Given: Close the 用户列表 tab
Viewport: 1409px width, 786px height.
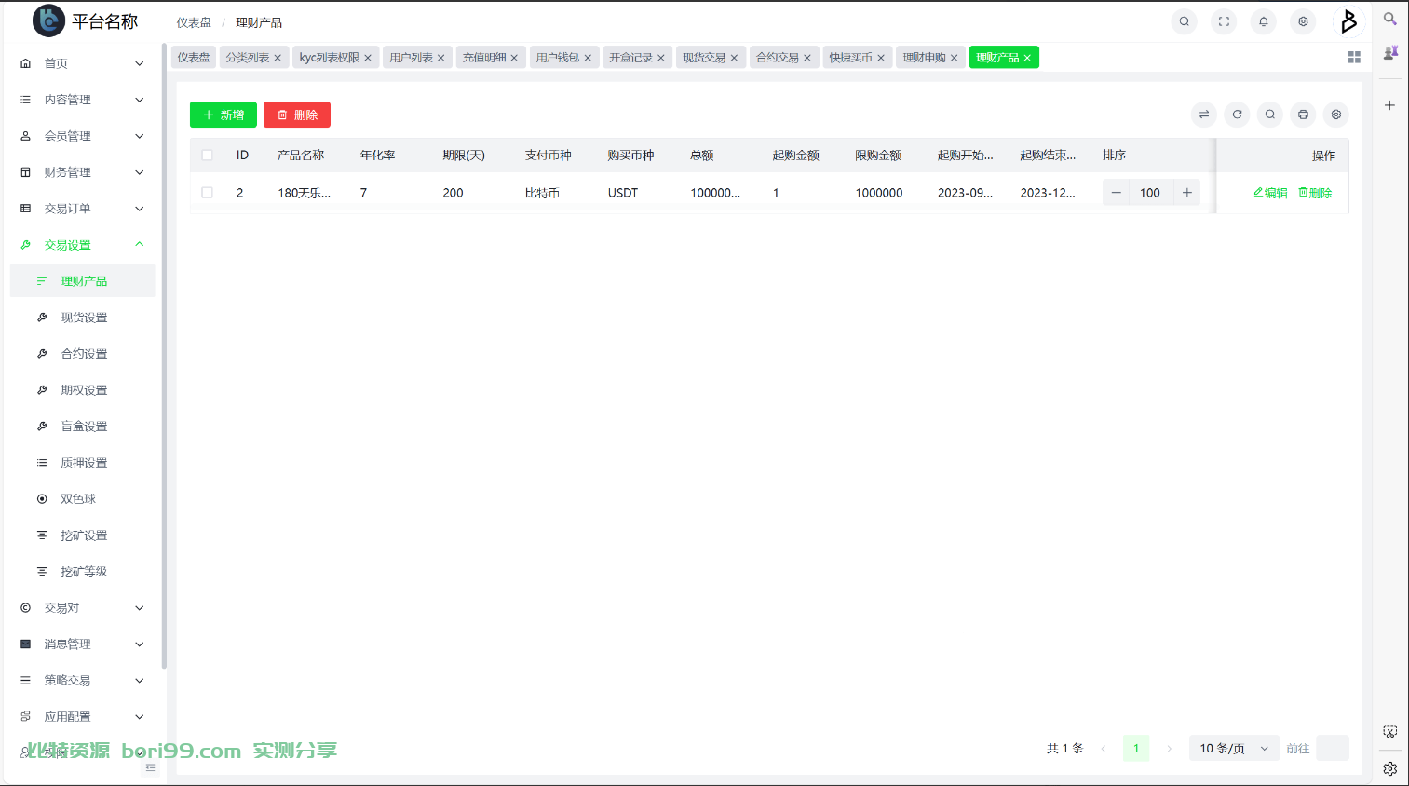Looking at the screenshot, I should click(441, 58).
